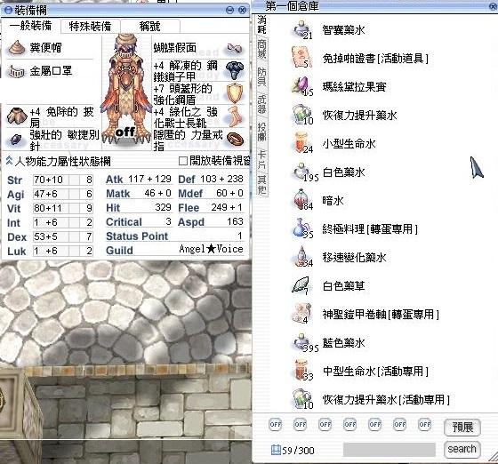Switch to the 一般裝備 tab
The height and width of the screenshot is (464, 498).
tap(31, 26)
